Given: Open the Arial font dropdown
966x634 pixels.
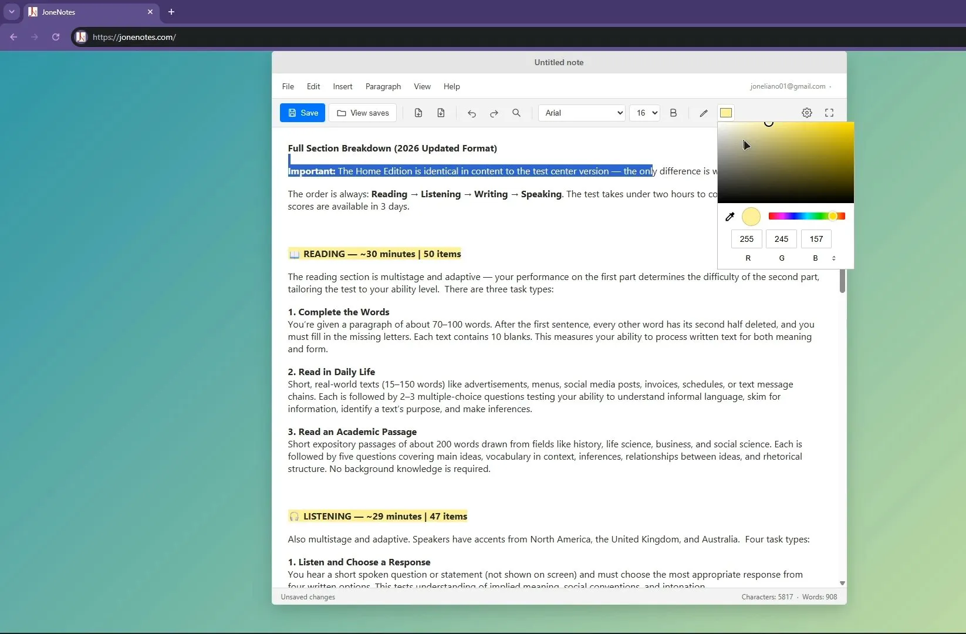Looking at the screenshot, I should click(x=582, y=113).
